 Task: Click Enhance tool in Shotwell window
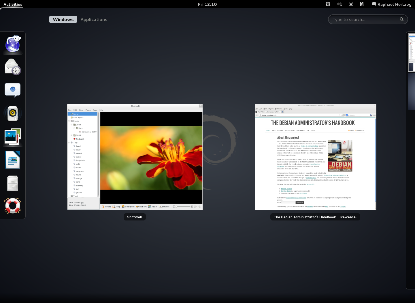coord(164,207)
